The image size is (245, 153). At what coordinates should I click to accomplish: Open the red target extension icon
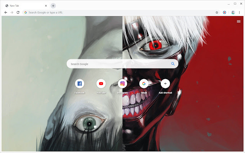point(224,12)
